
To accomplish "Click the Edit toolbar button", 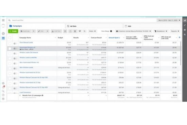I will click(41, 31).
